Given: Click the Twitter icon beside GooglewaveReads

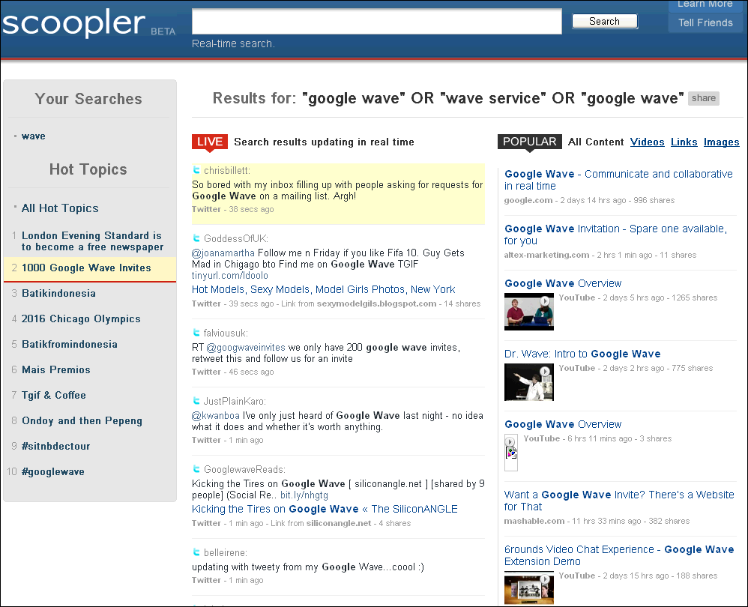Looking at the screenshot, I should click(196, 468).
